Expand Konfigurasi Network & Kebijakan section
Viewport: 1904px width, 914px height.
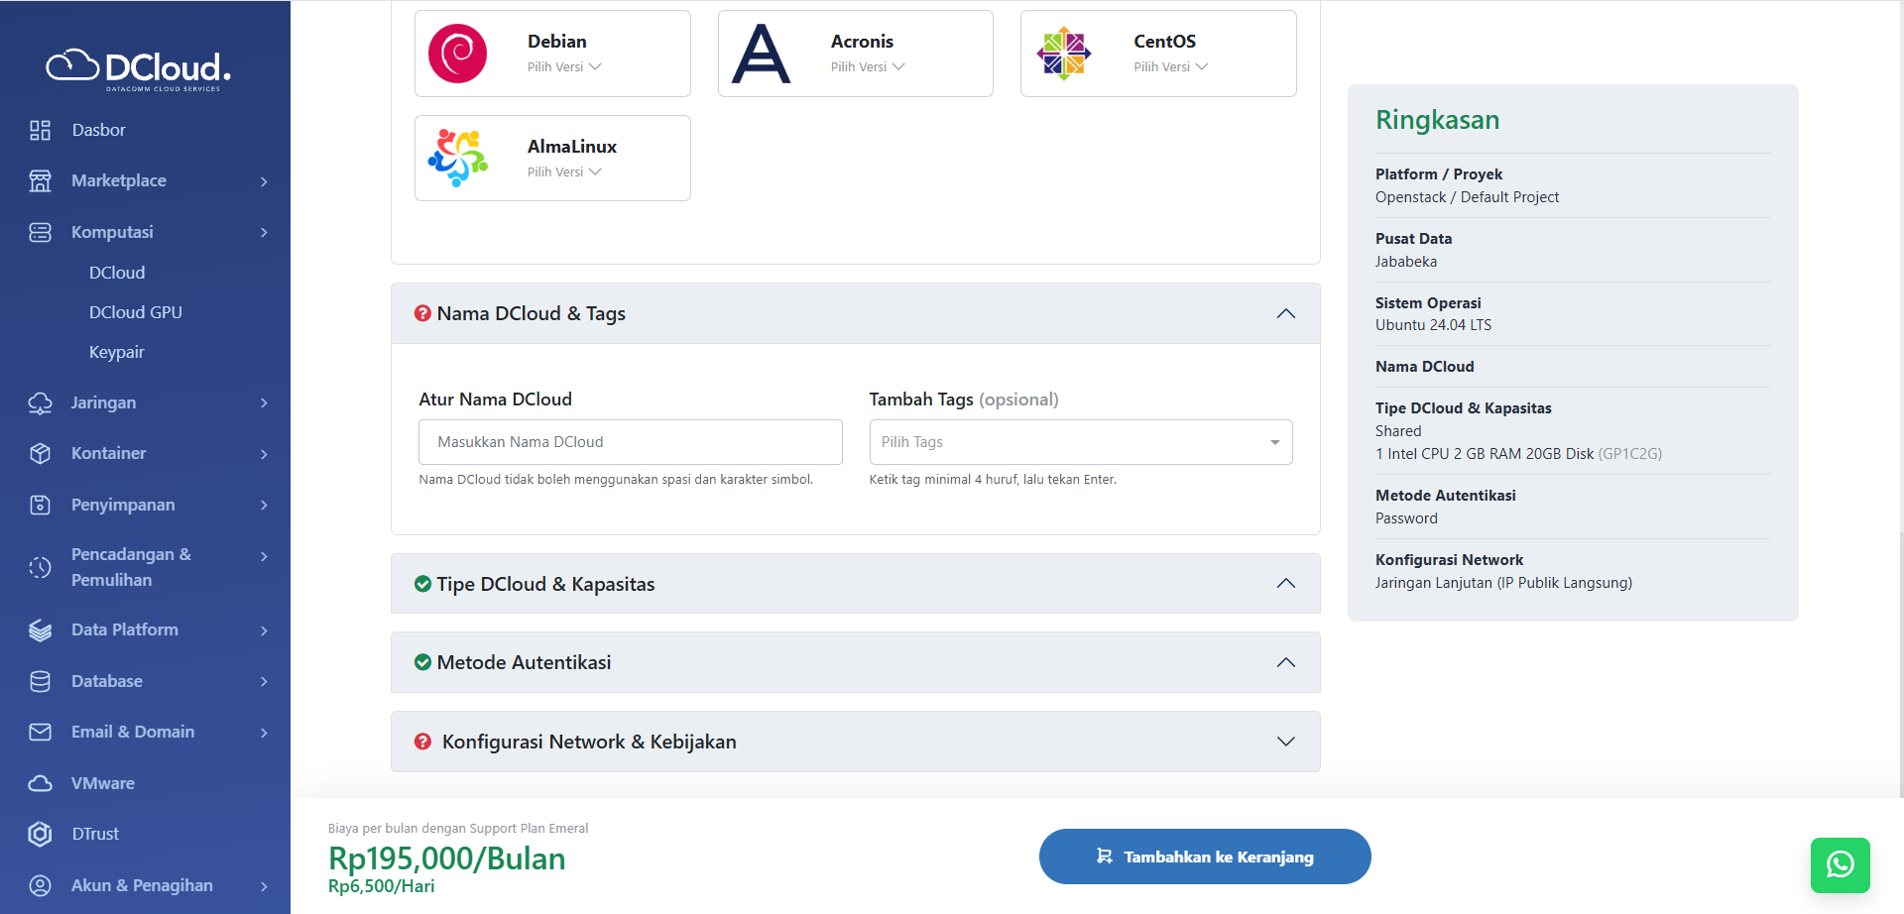(1285, 742)
